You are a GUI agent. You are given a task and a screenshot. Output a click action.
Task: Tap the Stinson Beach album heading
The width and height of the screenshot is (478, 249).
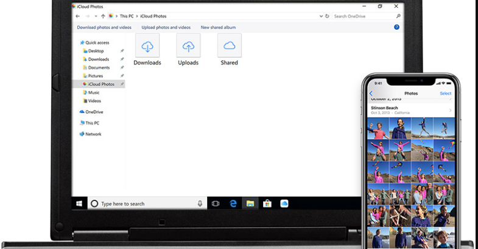[384, 107]
